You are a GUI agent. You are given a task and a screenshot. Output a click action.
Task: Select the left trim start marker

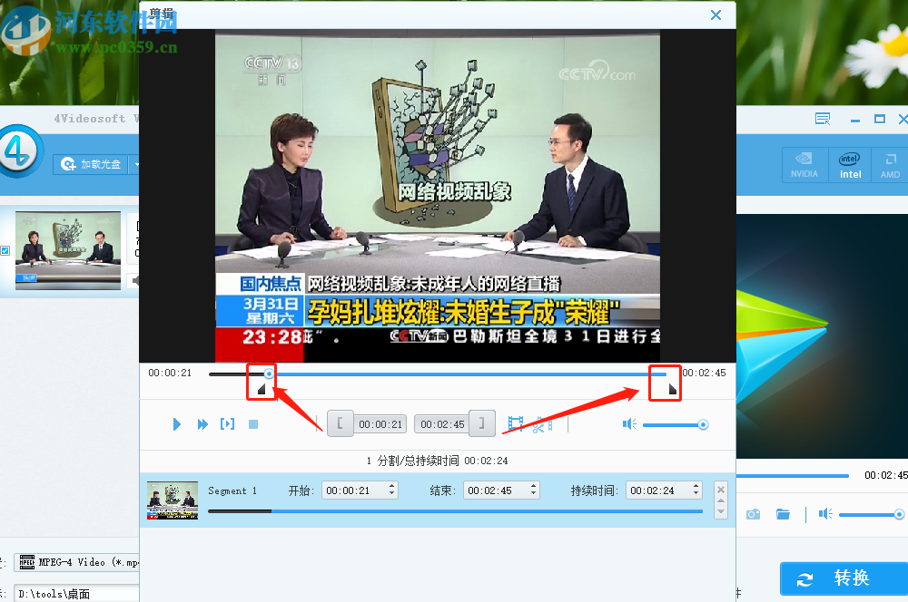point(262,389)
